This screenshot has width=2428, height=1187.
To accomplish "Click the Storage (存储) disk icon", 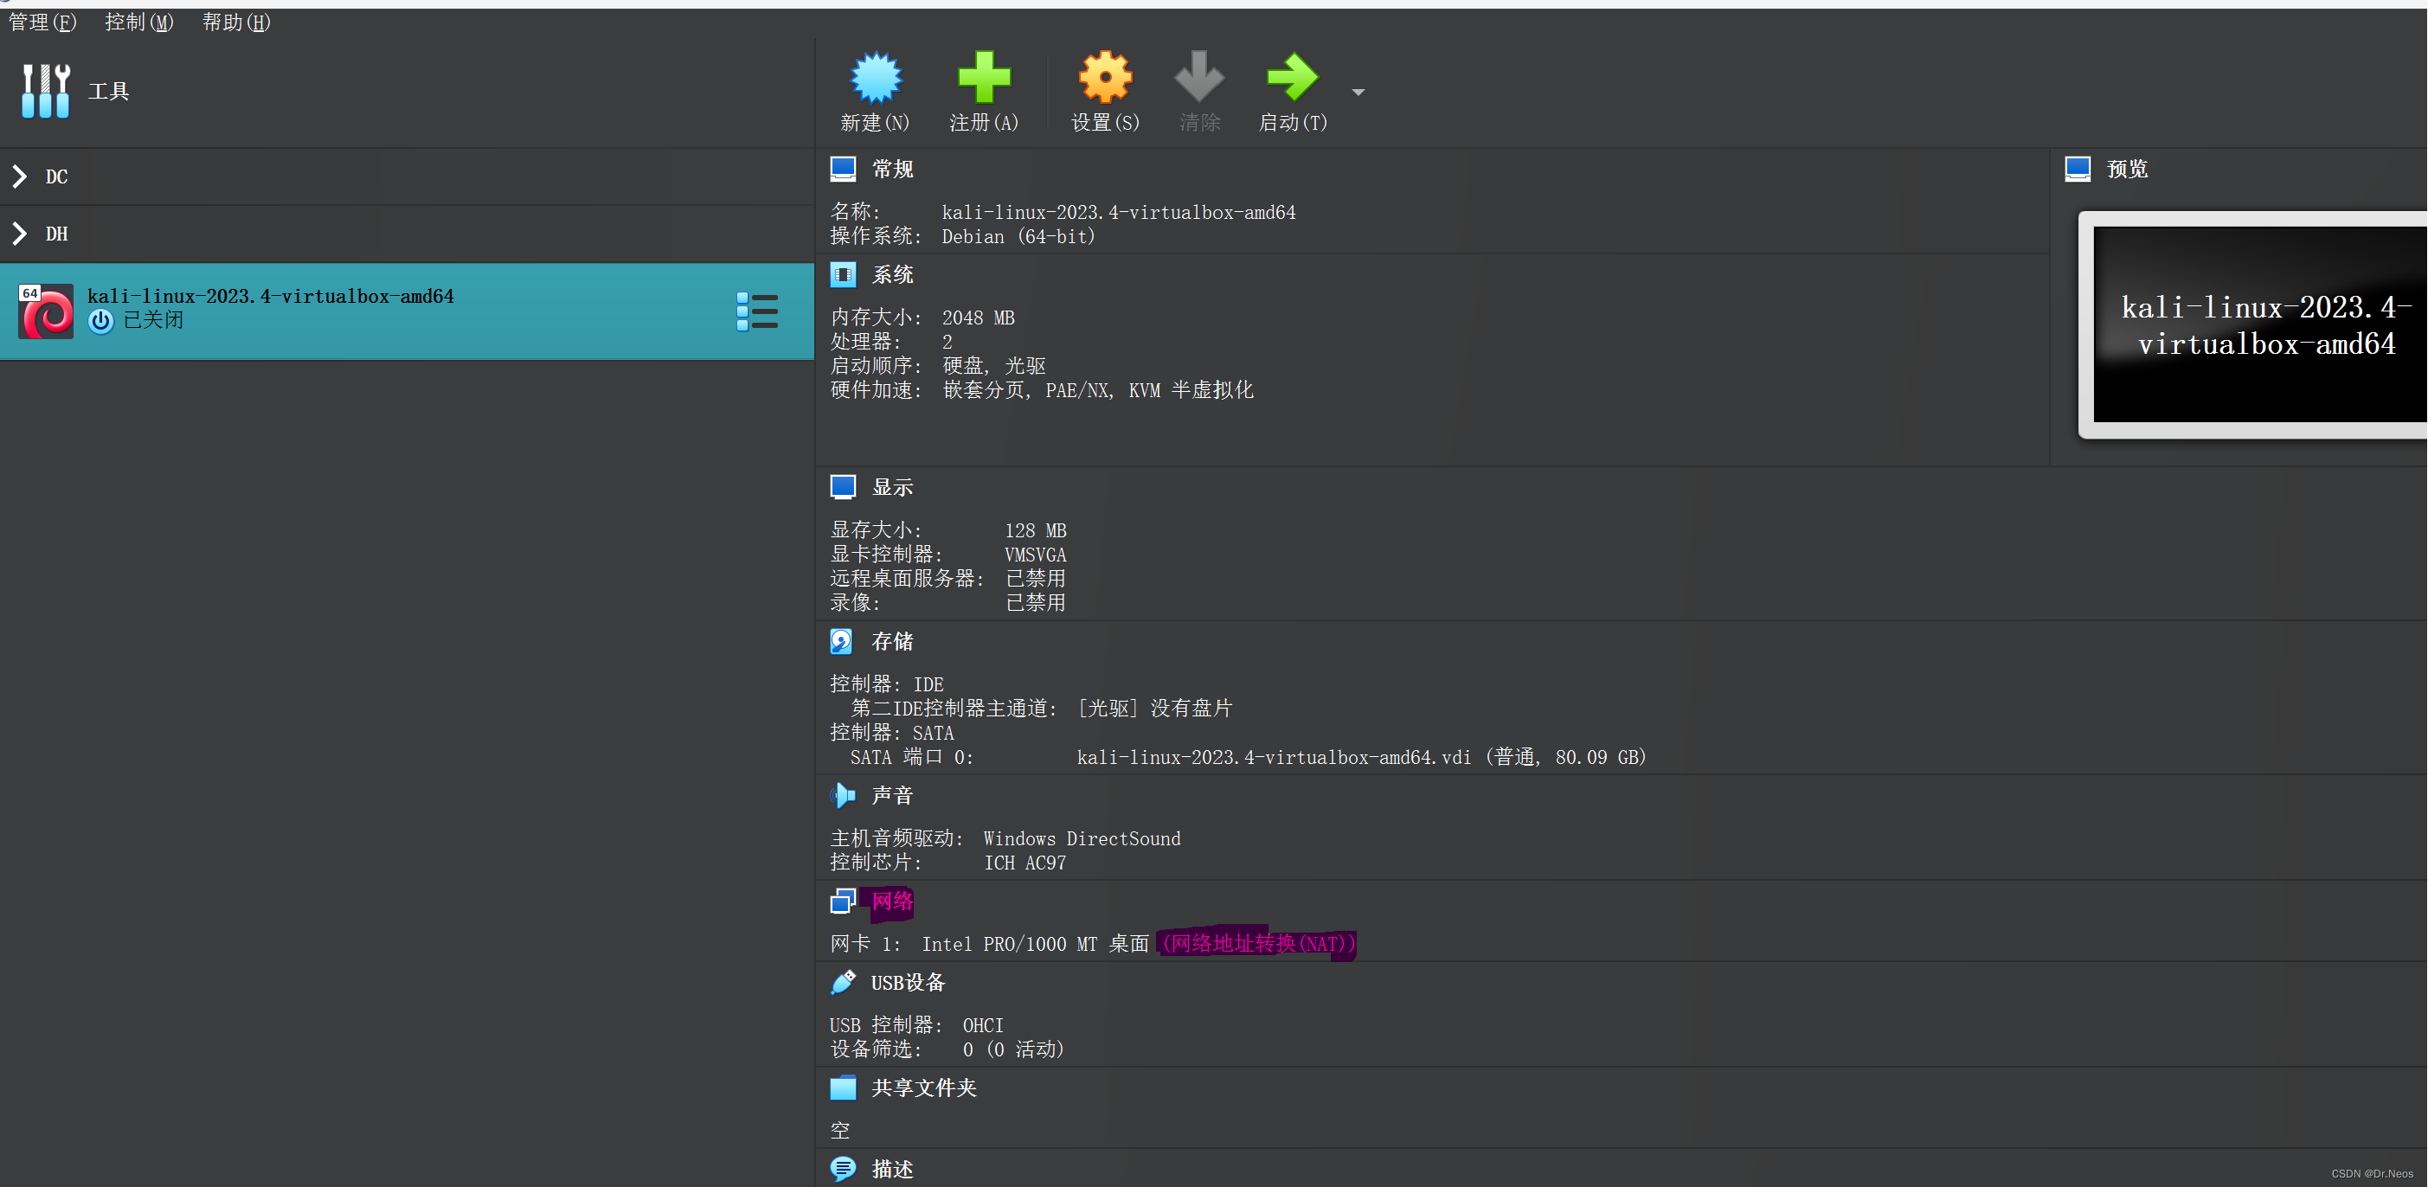I will (x=841, y=642).
